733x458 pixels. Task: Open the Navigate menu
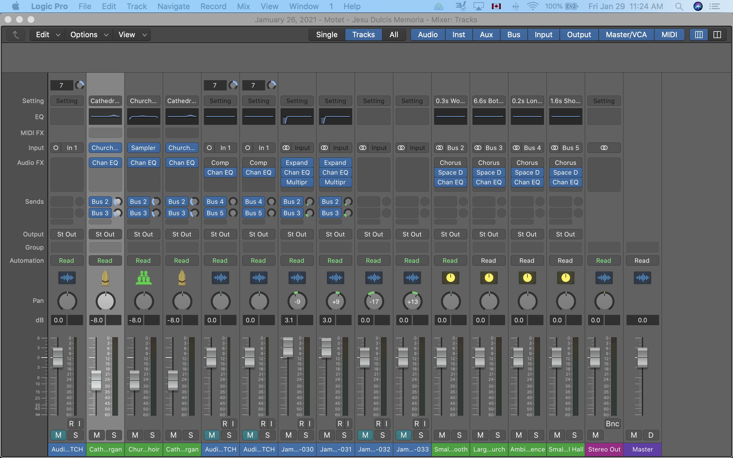click(174, 6)
